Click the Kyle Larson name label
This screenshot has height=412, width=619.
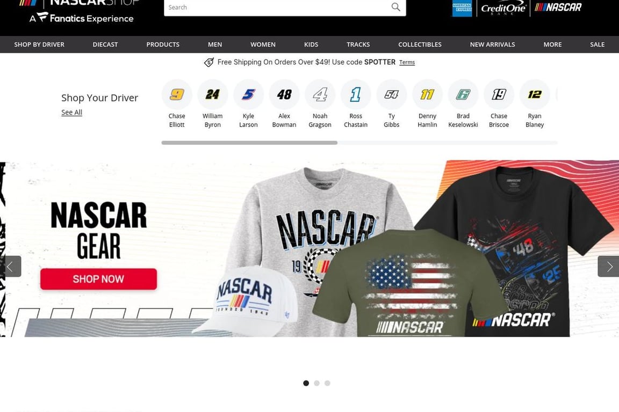248,120
